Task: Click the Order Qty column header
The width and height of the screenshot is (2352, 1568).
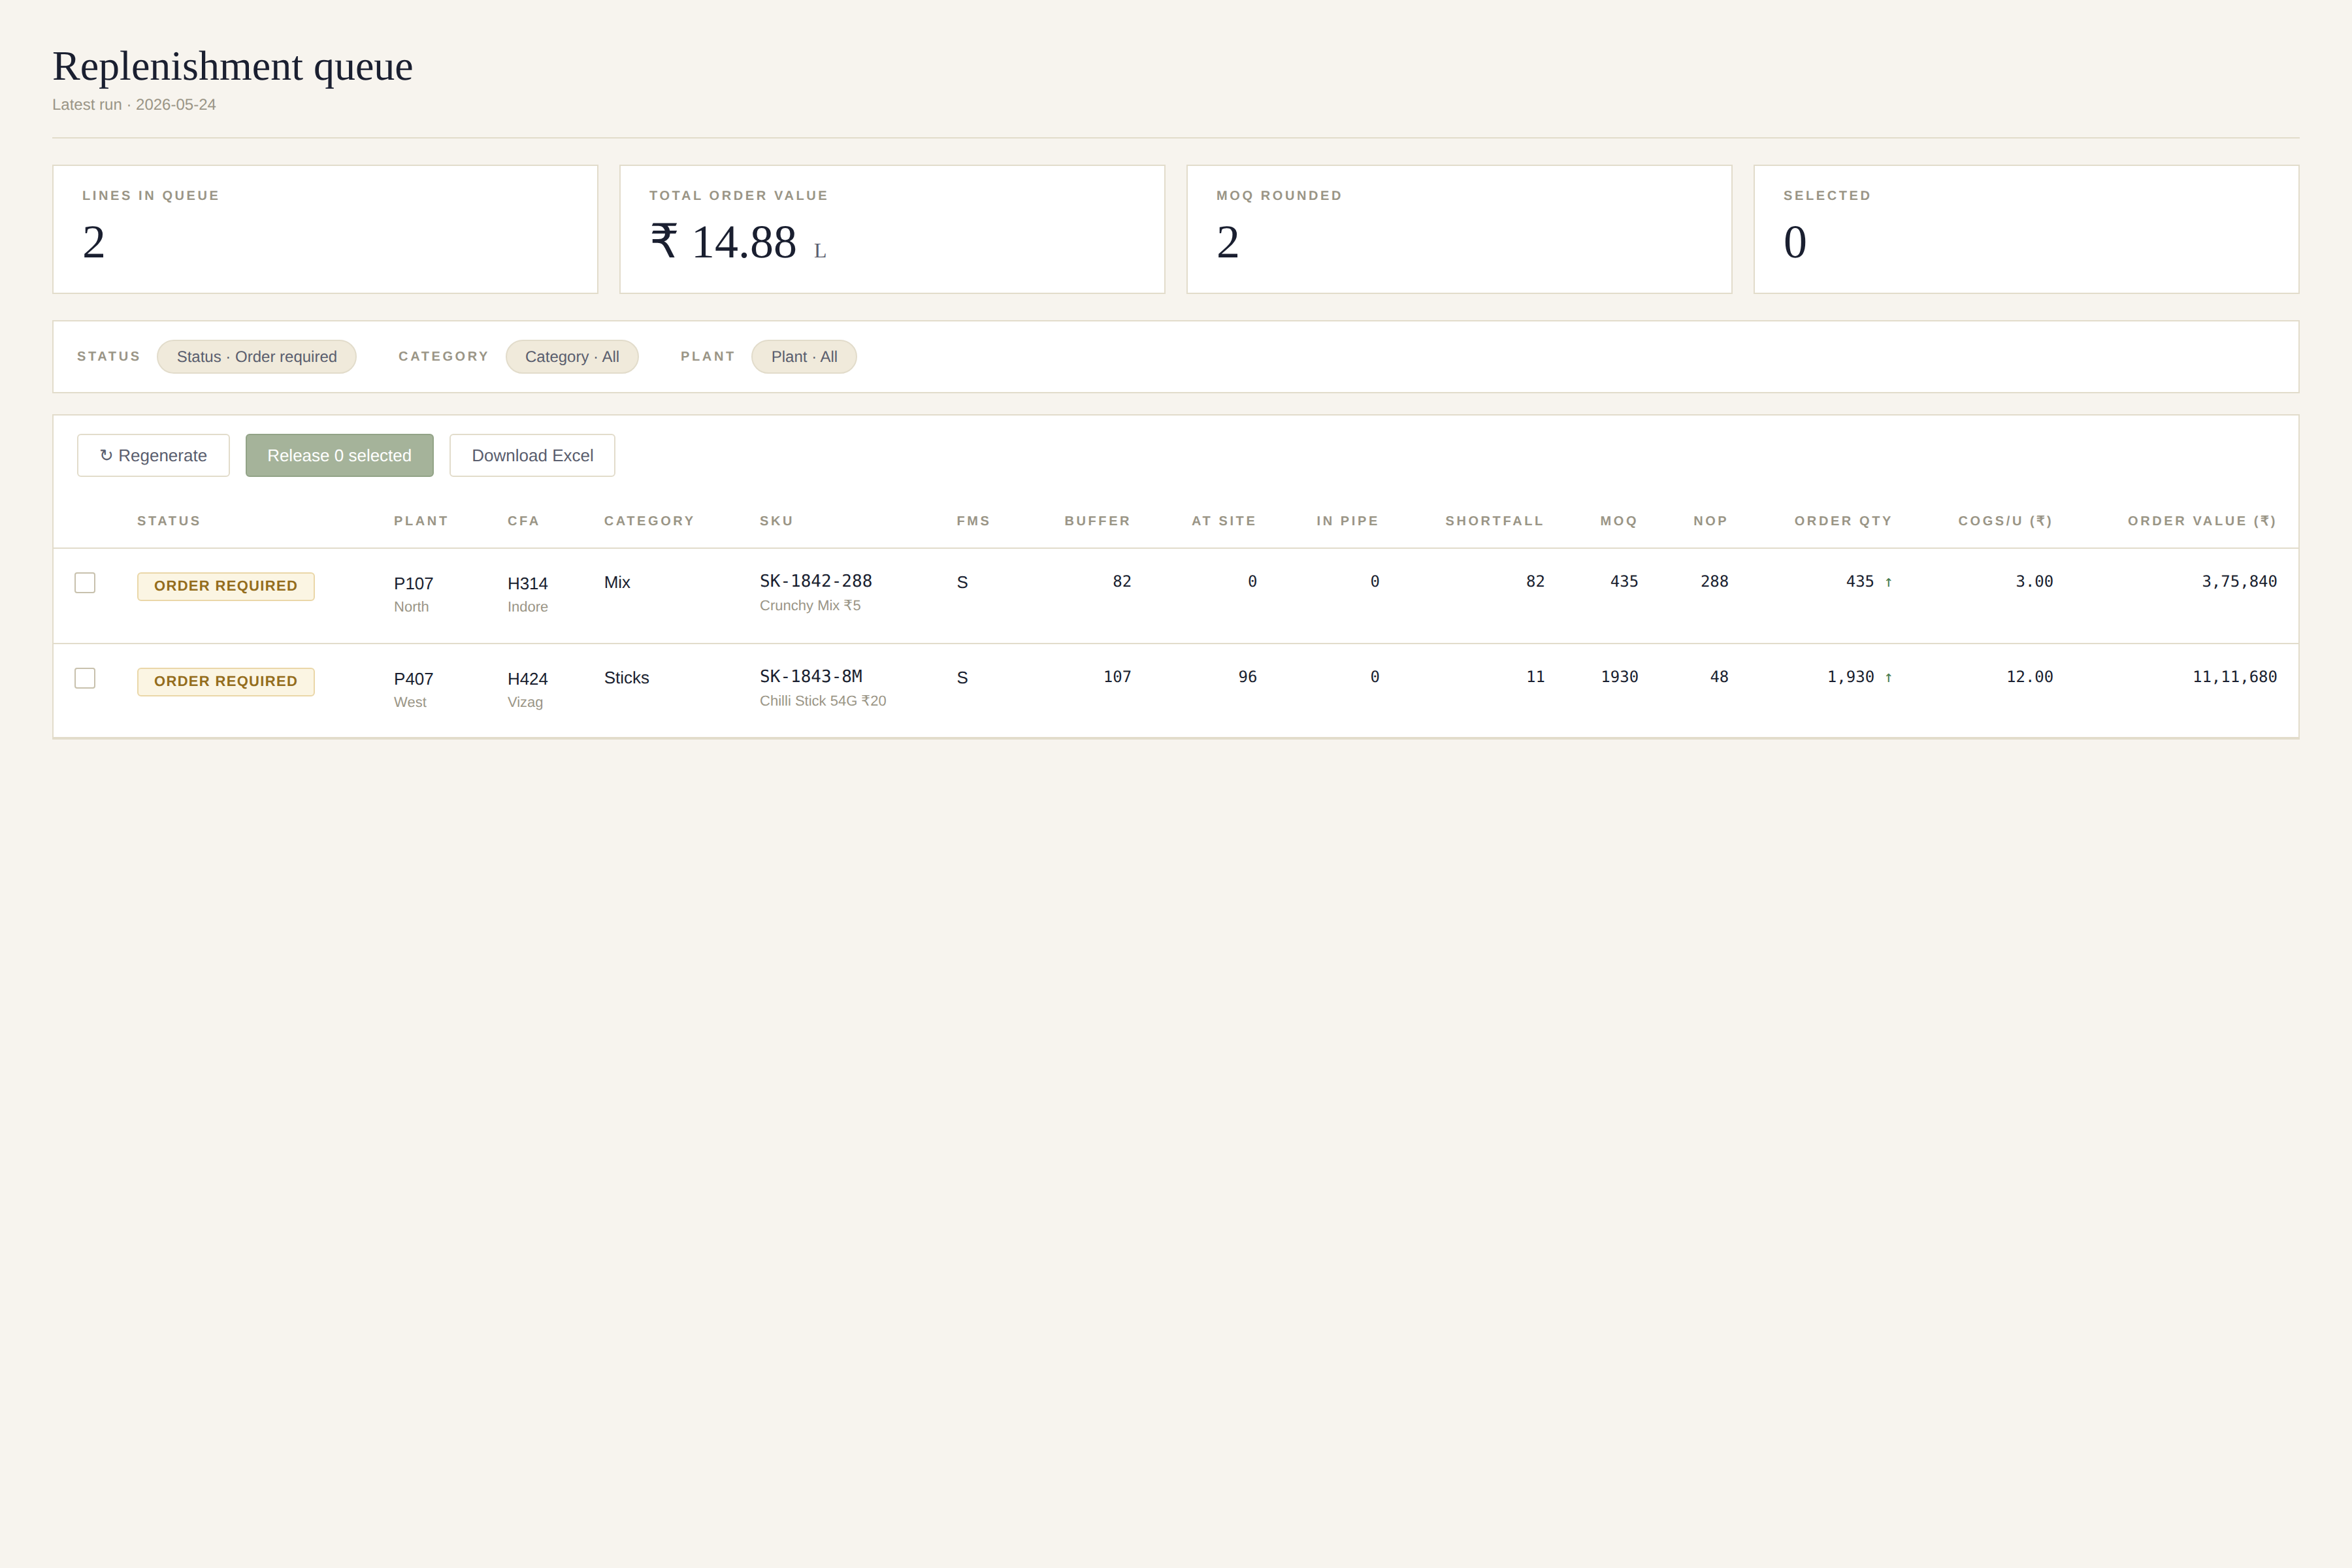Action: pyautogui.click(x=1843, y=521)
